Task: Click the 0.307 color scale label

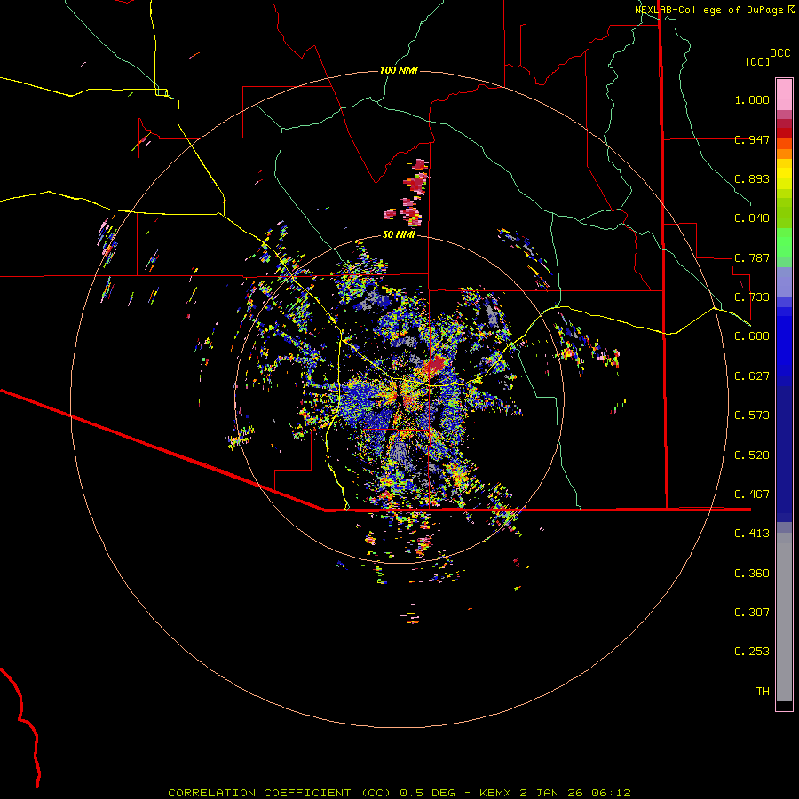Action: tap(752, 613)
